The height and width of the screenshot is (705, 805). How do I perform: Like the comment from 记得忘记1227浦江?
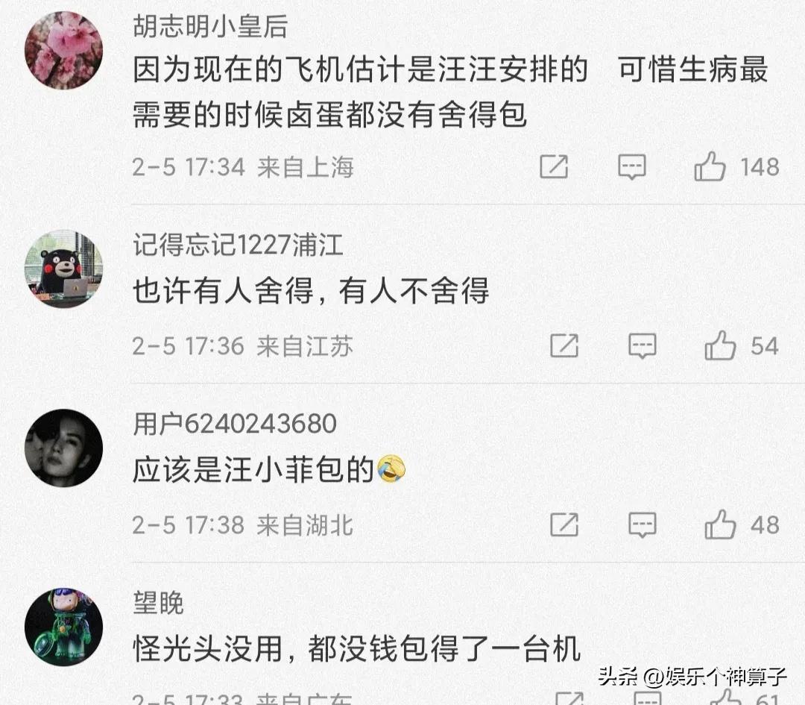[x=720, y=345]
